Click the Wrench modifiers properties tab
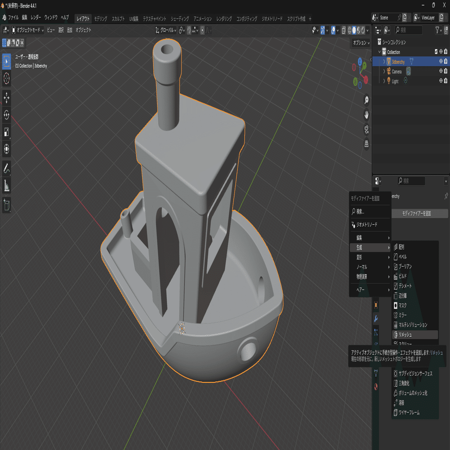This screenshot has height=450, width=450. 376,319
